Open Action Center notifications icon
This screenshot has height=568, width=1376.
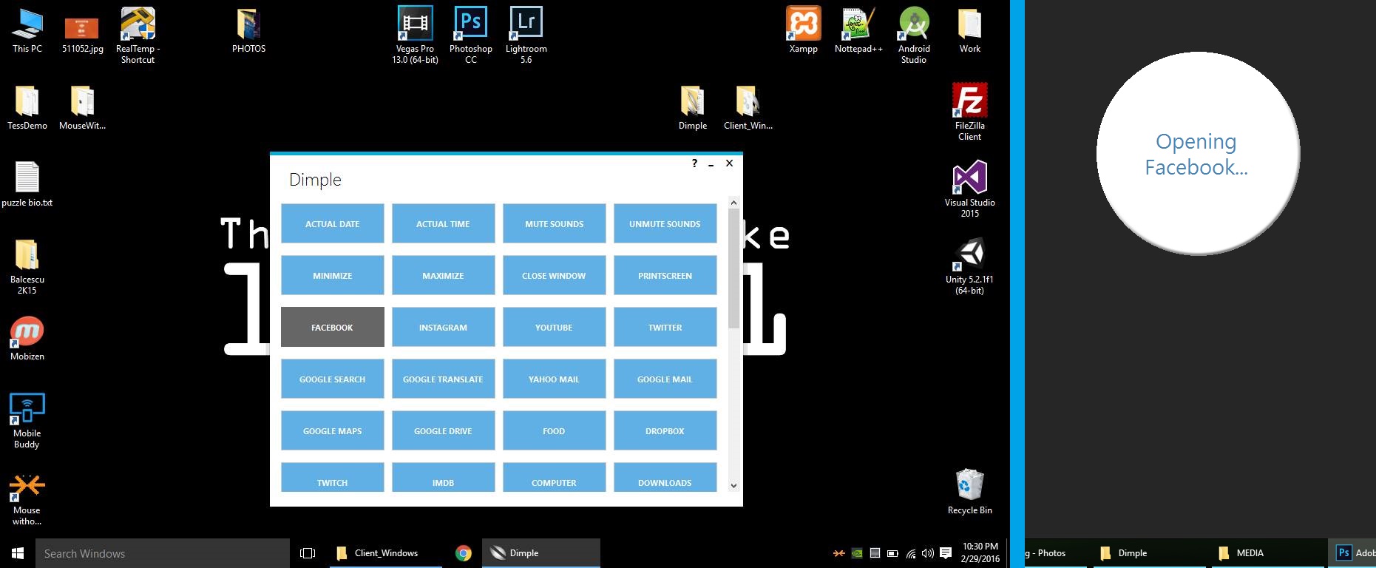tap(945, 553)
